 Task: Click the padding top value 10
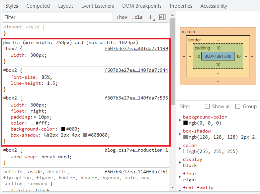(x=218, y=48)
